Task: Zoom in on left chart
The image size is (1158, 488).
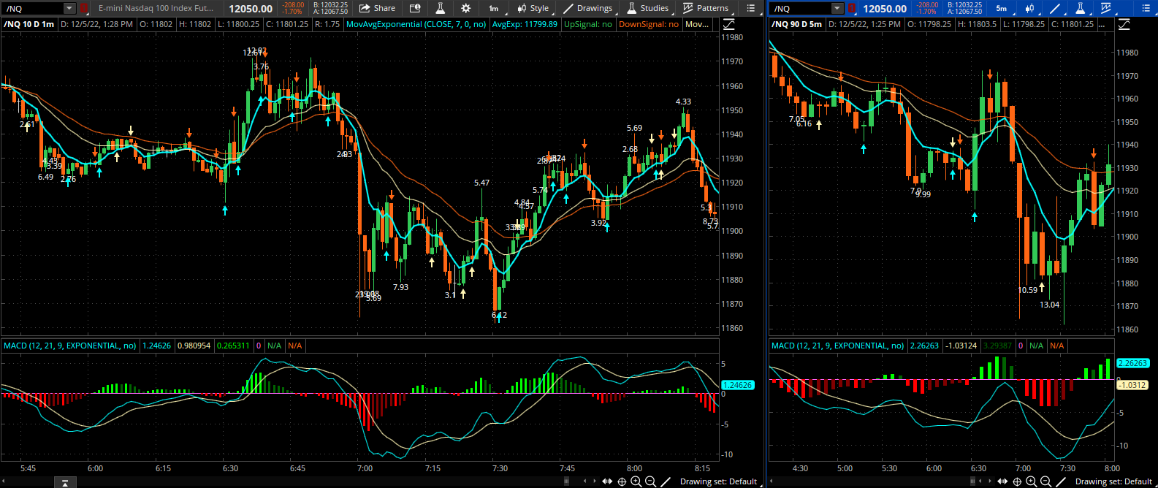Action: (636, 481)
